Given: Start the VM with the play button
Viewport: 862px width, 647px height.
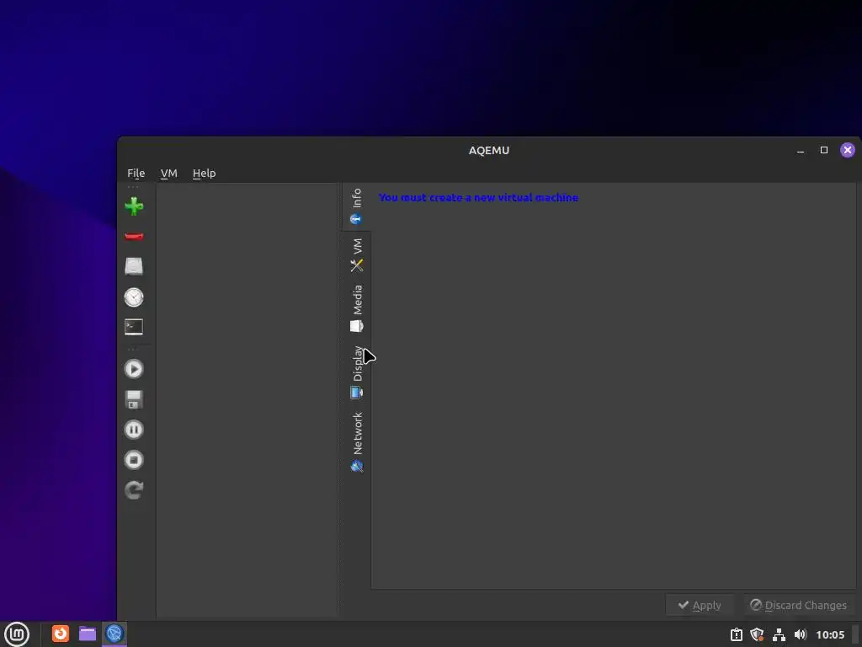Looking at the screenshot, I should tap(134, 369).
